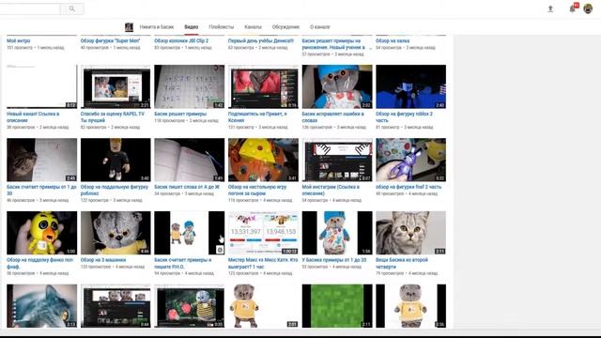The height and width of the screenshot is (338, 601).
Task: Open link 'Вещи Басика ко второй четверти'
Action: click(x=402, y=263)
